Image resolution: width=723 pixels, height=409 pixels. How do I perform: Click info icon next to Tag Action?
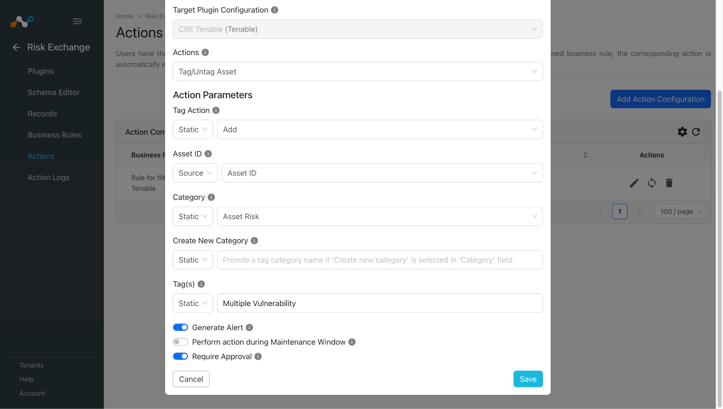(216, 110)
